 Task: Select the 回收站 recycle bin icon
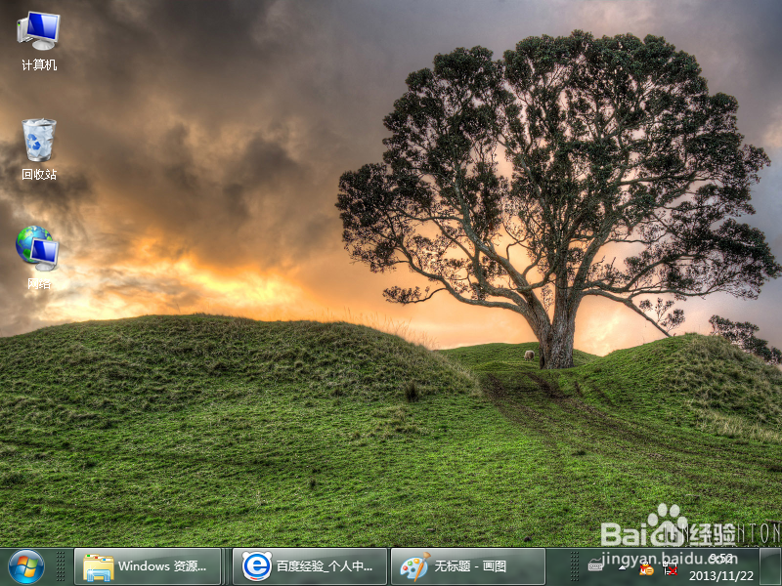(39, 149)
